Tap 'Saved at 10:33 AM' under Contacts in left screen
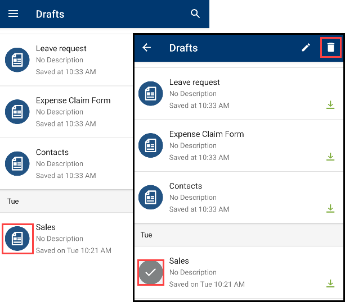This screenshot has height=302, width=345. 66,176
